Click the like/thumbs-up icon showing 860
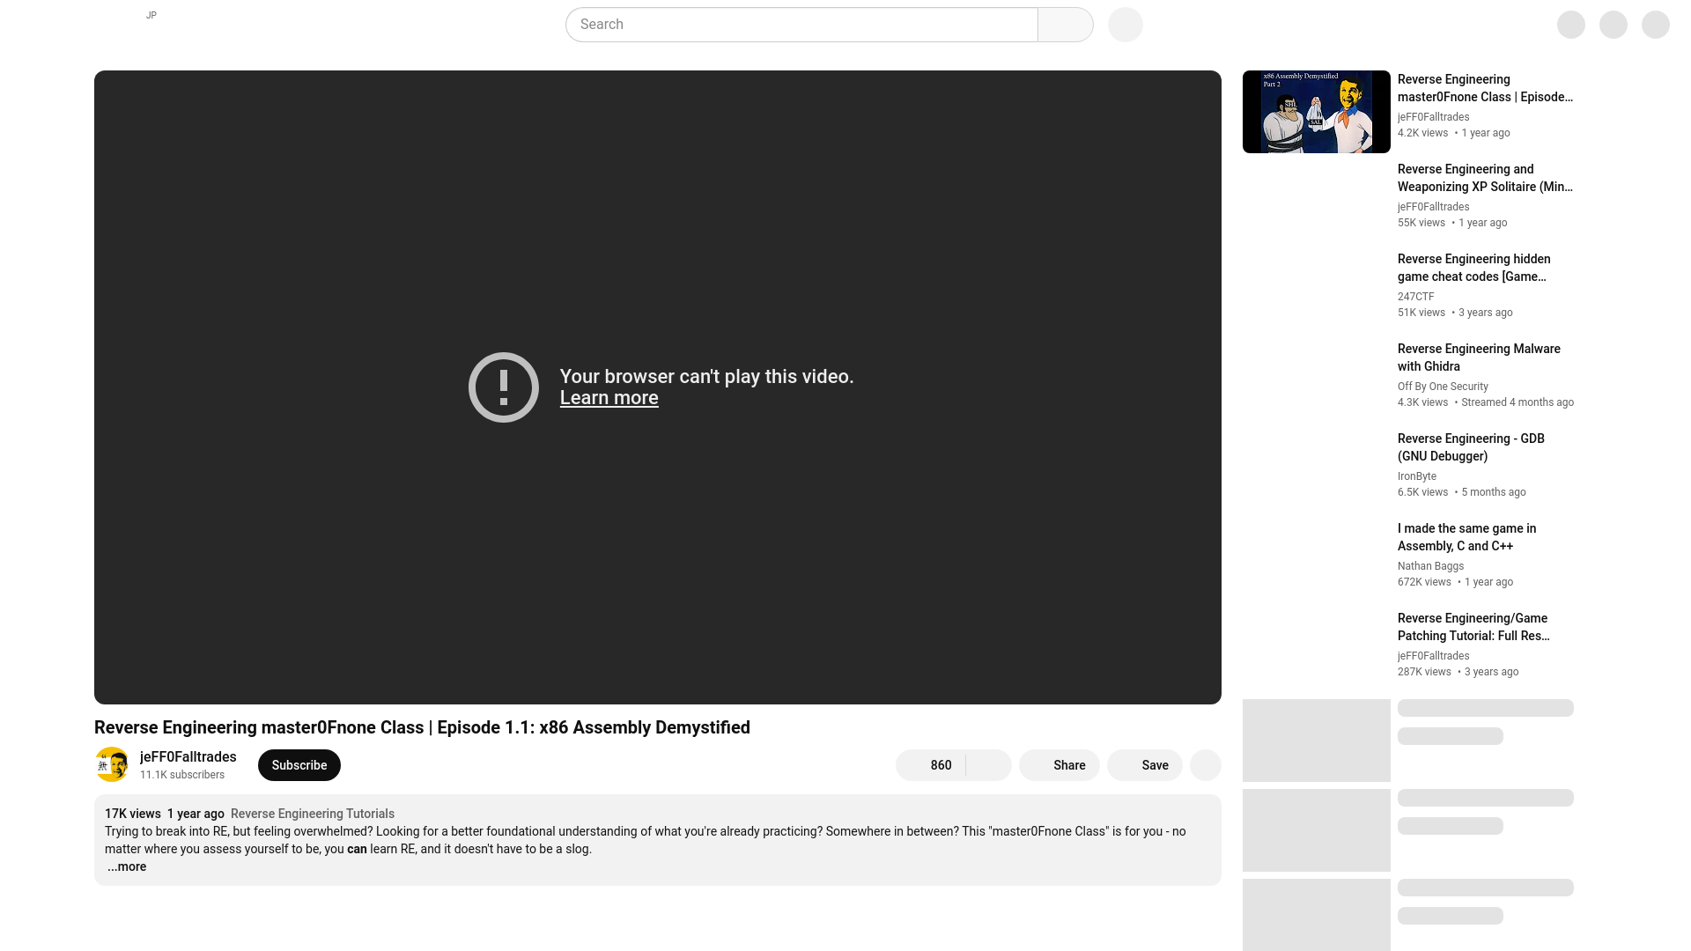Image resolution: width=1691 pixels, height=951 pixels. [929, 765]
